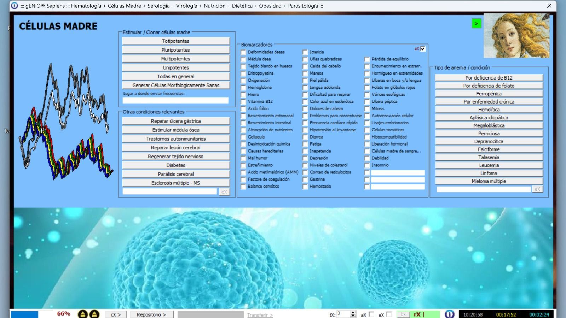Screen dimensions: 566x318
Task: Select Ferropénica anemia type
Action: click(x=489, y=94)
